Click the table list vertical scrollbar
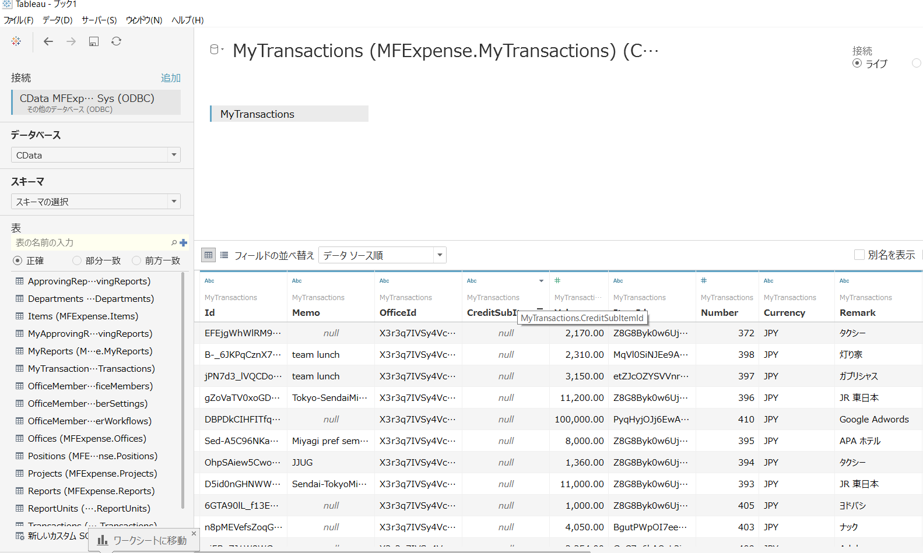 pos(183,390)
